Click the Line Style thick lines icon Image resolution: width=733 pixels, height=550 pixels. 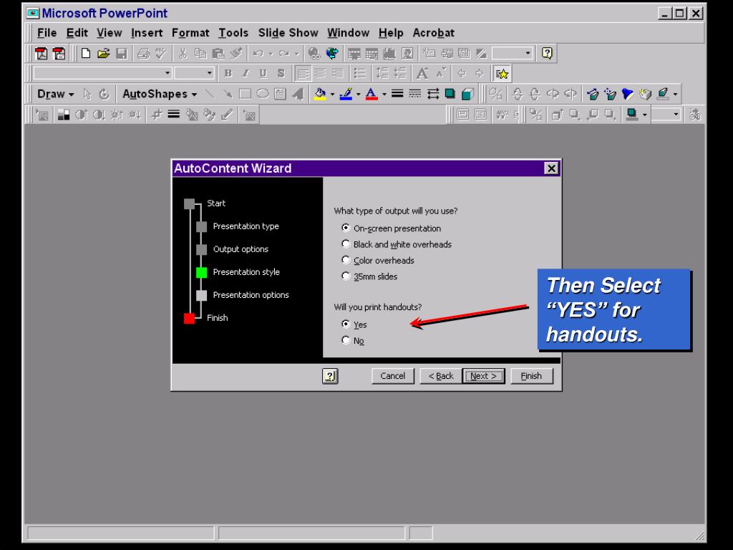pyautogui.click(x=397, y=94)
